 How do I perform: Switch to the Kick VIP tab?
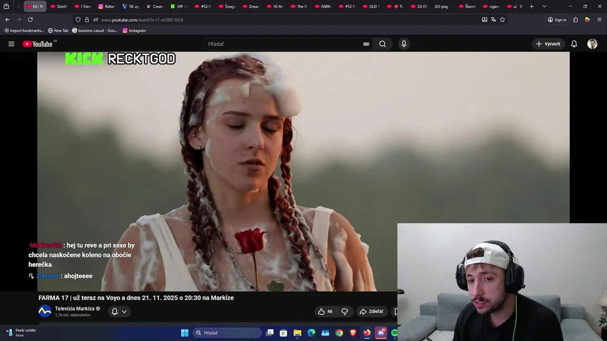point(179,7)
